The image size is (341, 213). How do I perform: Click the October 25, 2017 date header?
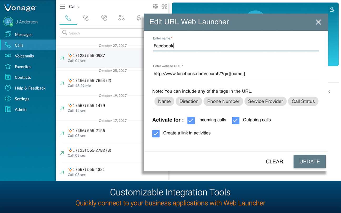[113, 70]
